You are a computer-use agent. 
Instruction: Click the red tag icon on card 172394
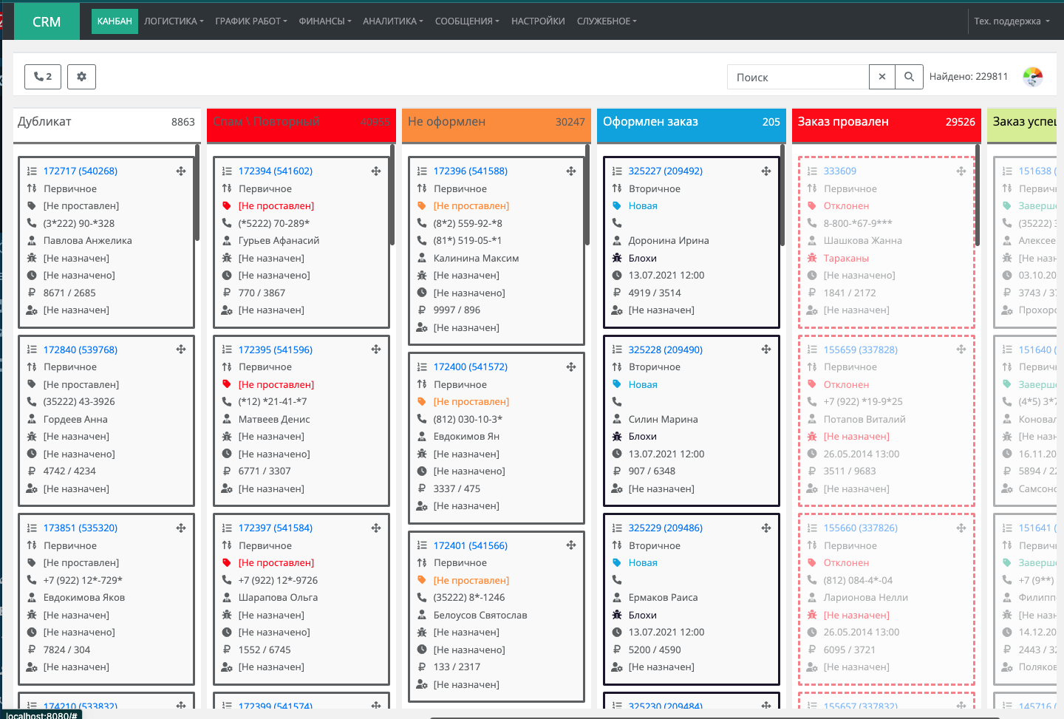pyautogui.click(x=227, y=206)
